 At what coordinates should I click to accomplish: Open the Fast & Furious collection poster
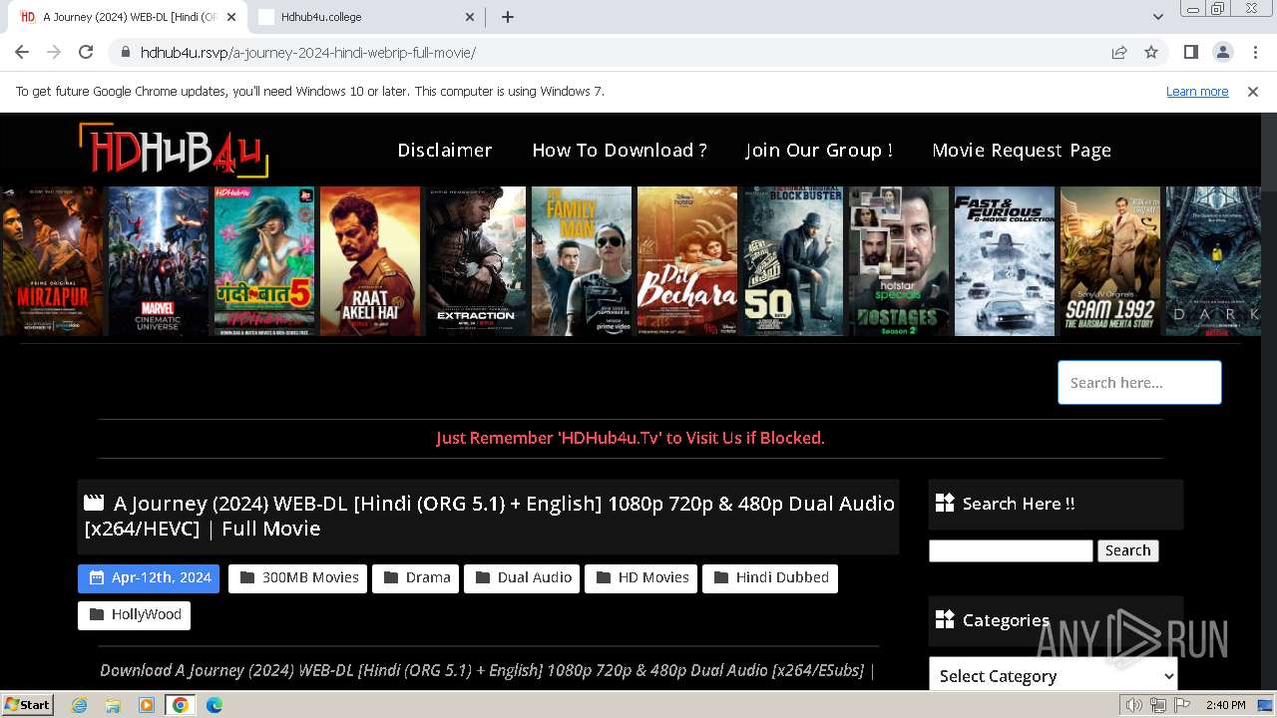click(1005, 261)
